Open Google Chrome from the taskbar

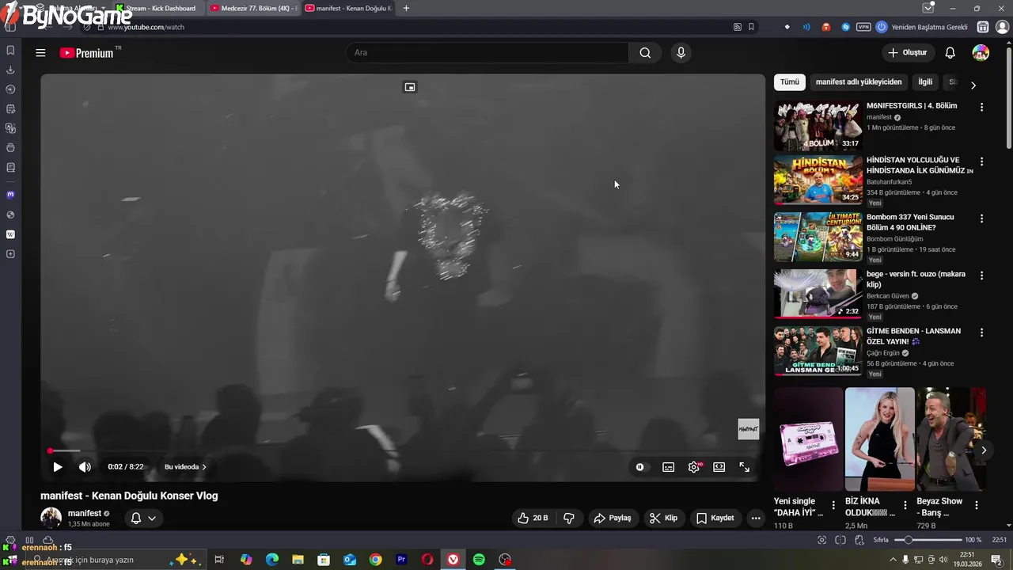[x=375, y=560]
